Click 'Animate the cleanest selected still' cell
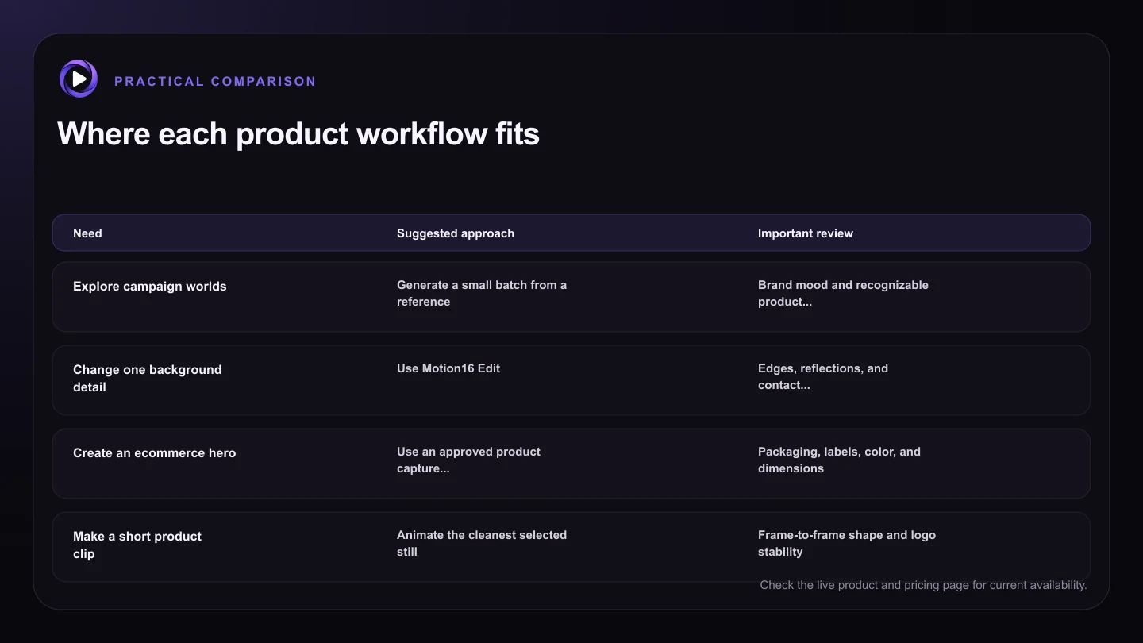Screen dimensions: 1143x643 pos(482,543)
